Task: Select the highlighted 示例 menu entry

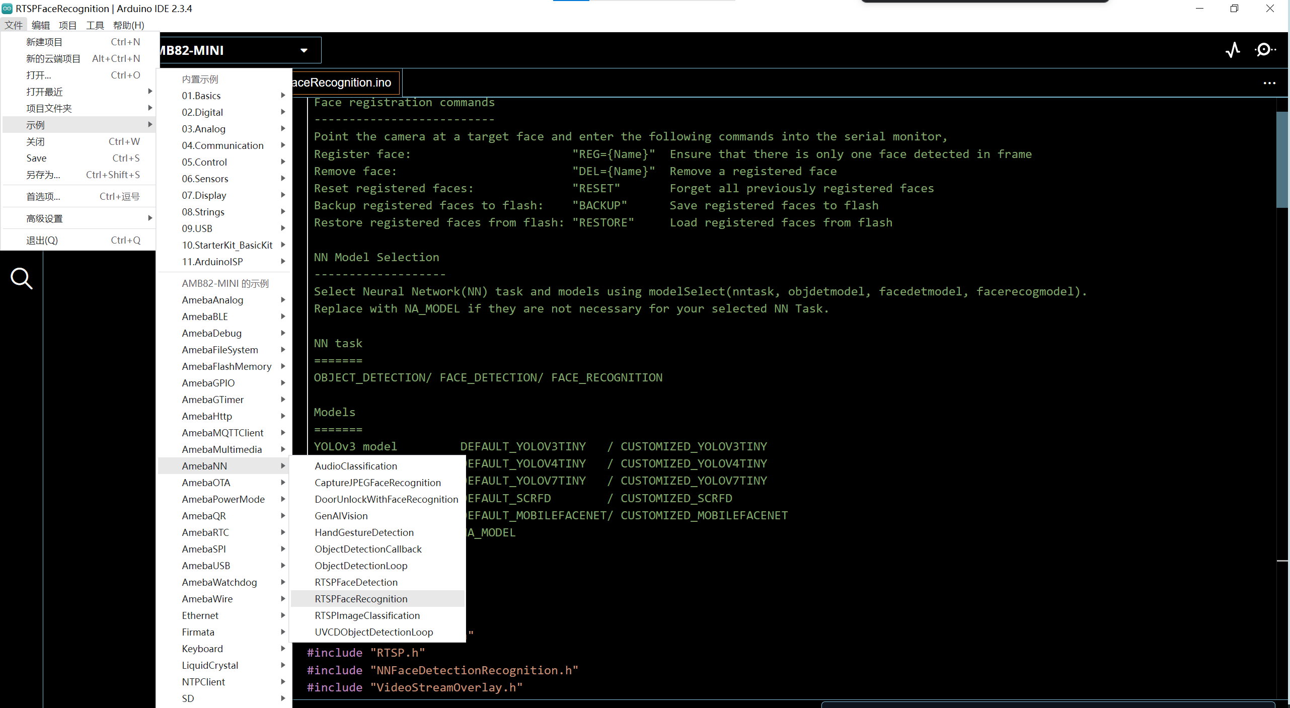Action: (x=79, y=125)
